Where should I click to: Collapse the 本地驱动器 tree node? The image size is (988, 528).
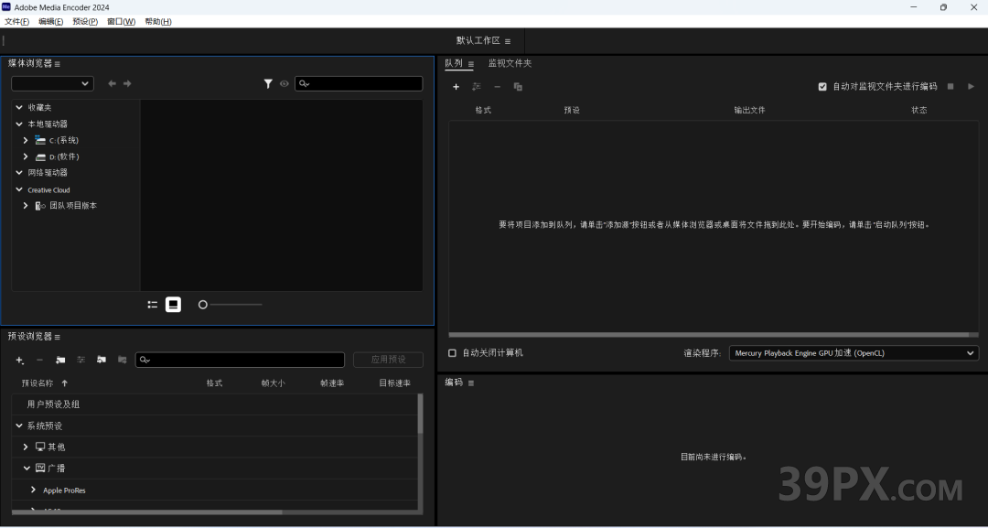tap(19, 124)
